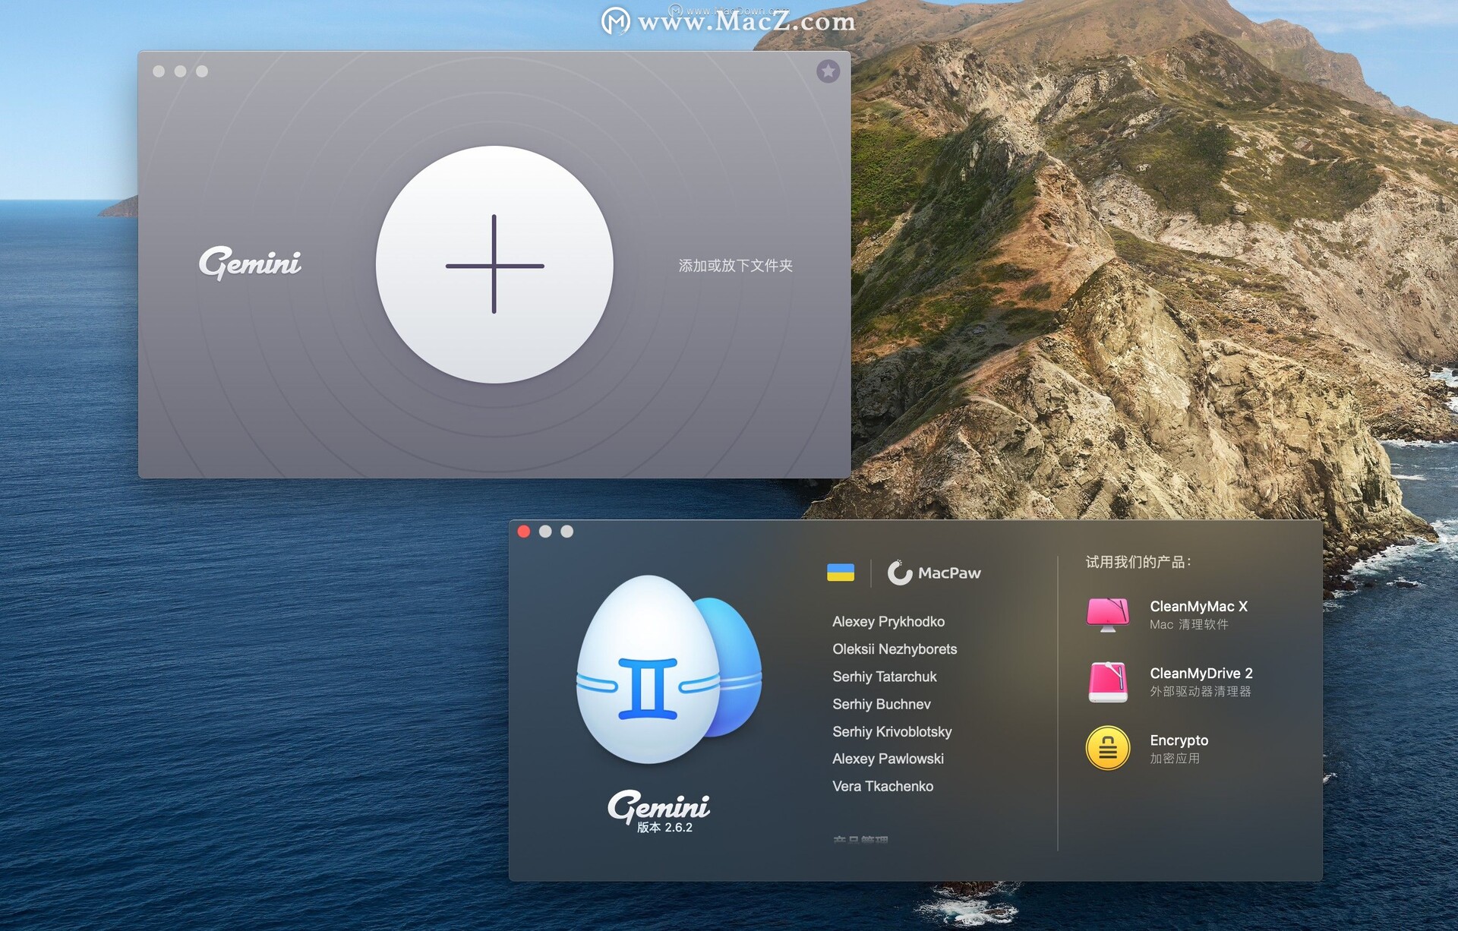Viewport: 1458px width, 931px height.
Task: Click the zoom button of main Gemini window
Action: click(202, 71)
